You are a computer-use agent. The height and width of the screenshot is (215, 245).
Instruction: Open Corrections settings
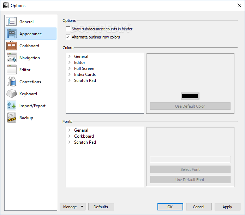(31, 82)
